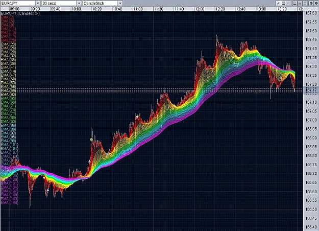
Task: Click the 167.45 price axis label
Action: (x=311, y=39)
